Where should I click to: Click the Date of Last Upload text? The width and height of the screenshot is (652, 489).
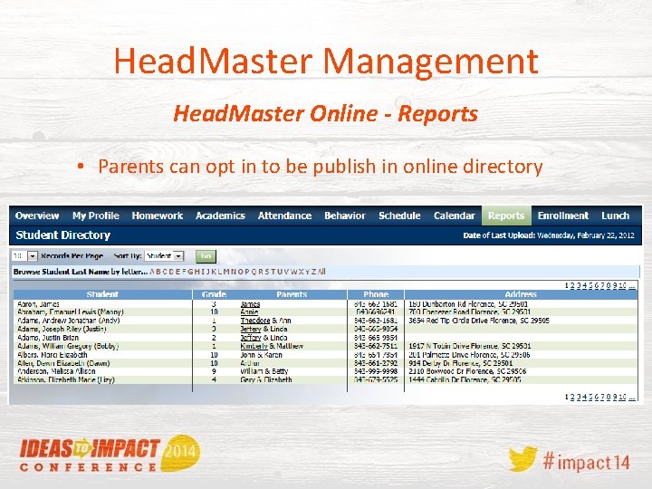tap(549, 235)
